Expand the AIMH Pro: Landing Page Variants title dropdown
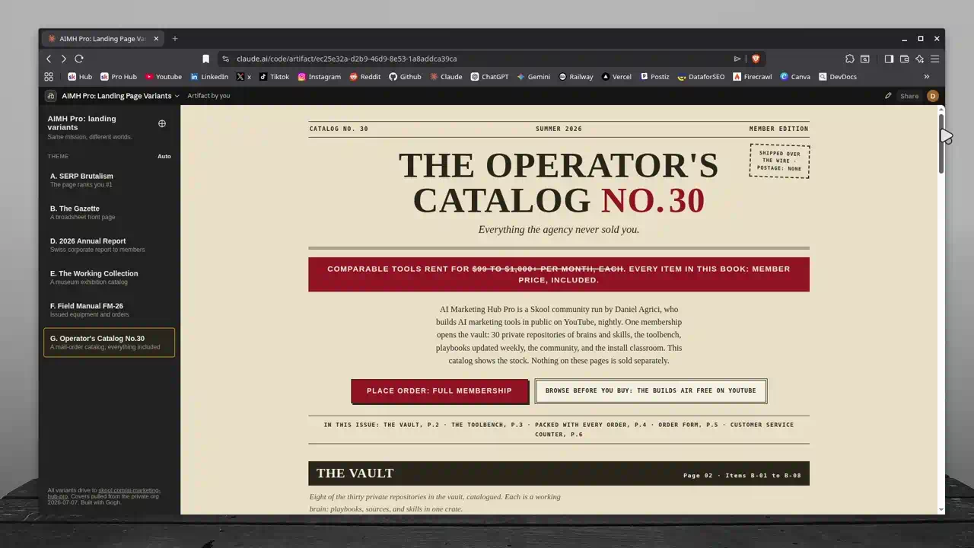974x548 pixels. pyautogui.click(x=120, y=96)
